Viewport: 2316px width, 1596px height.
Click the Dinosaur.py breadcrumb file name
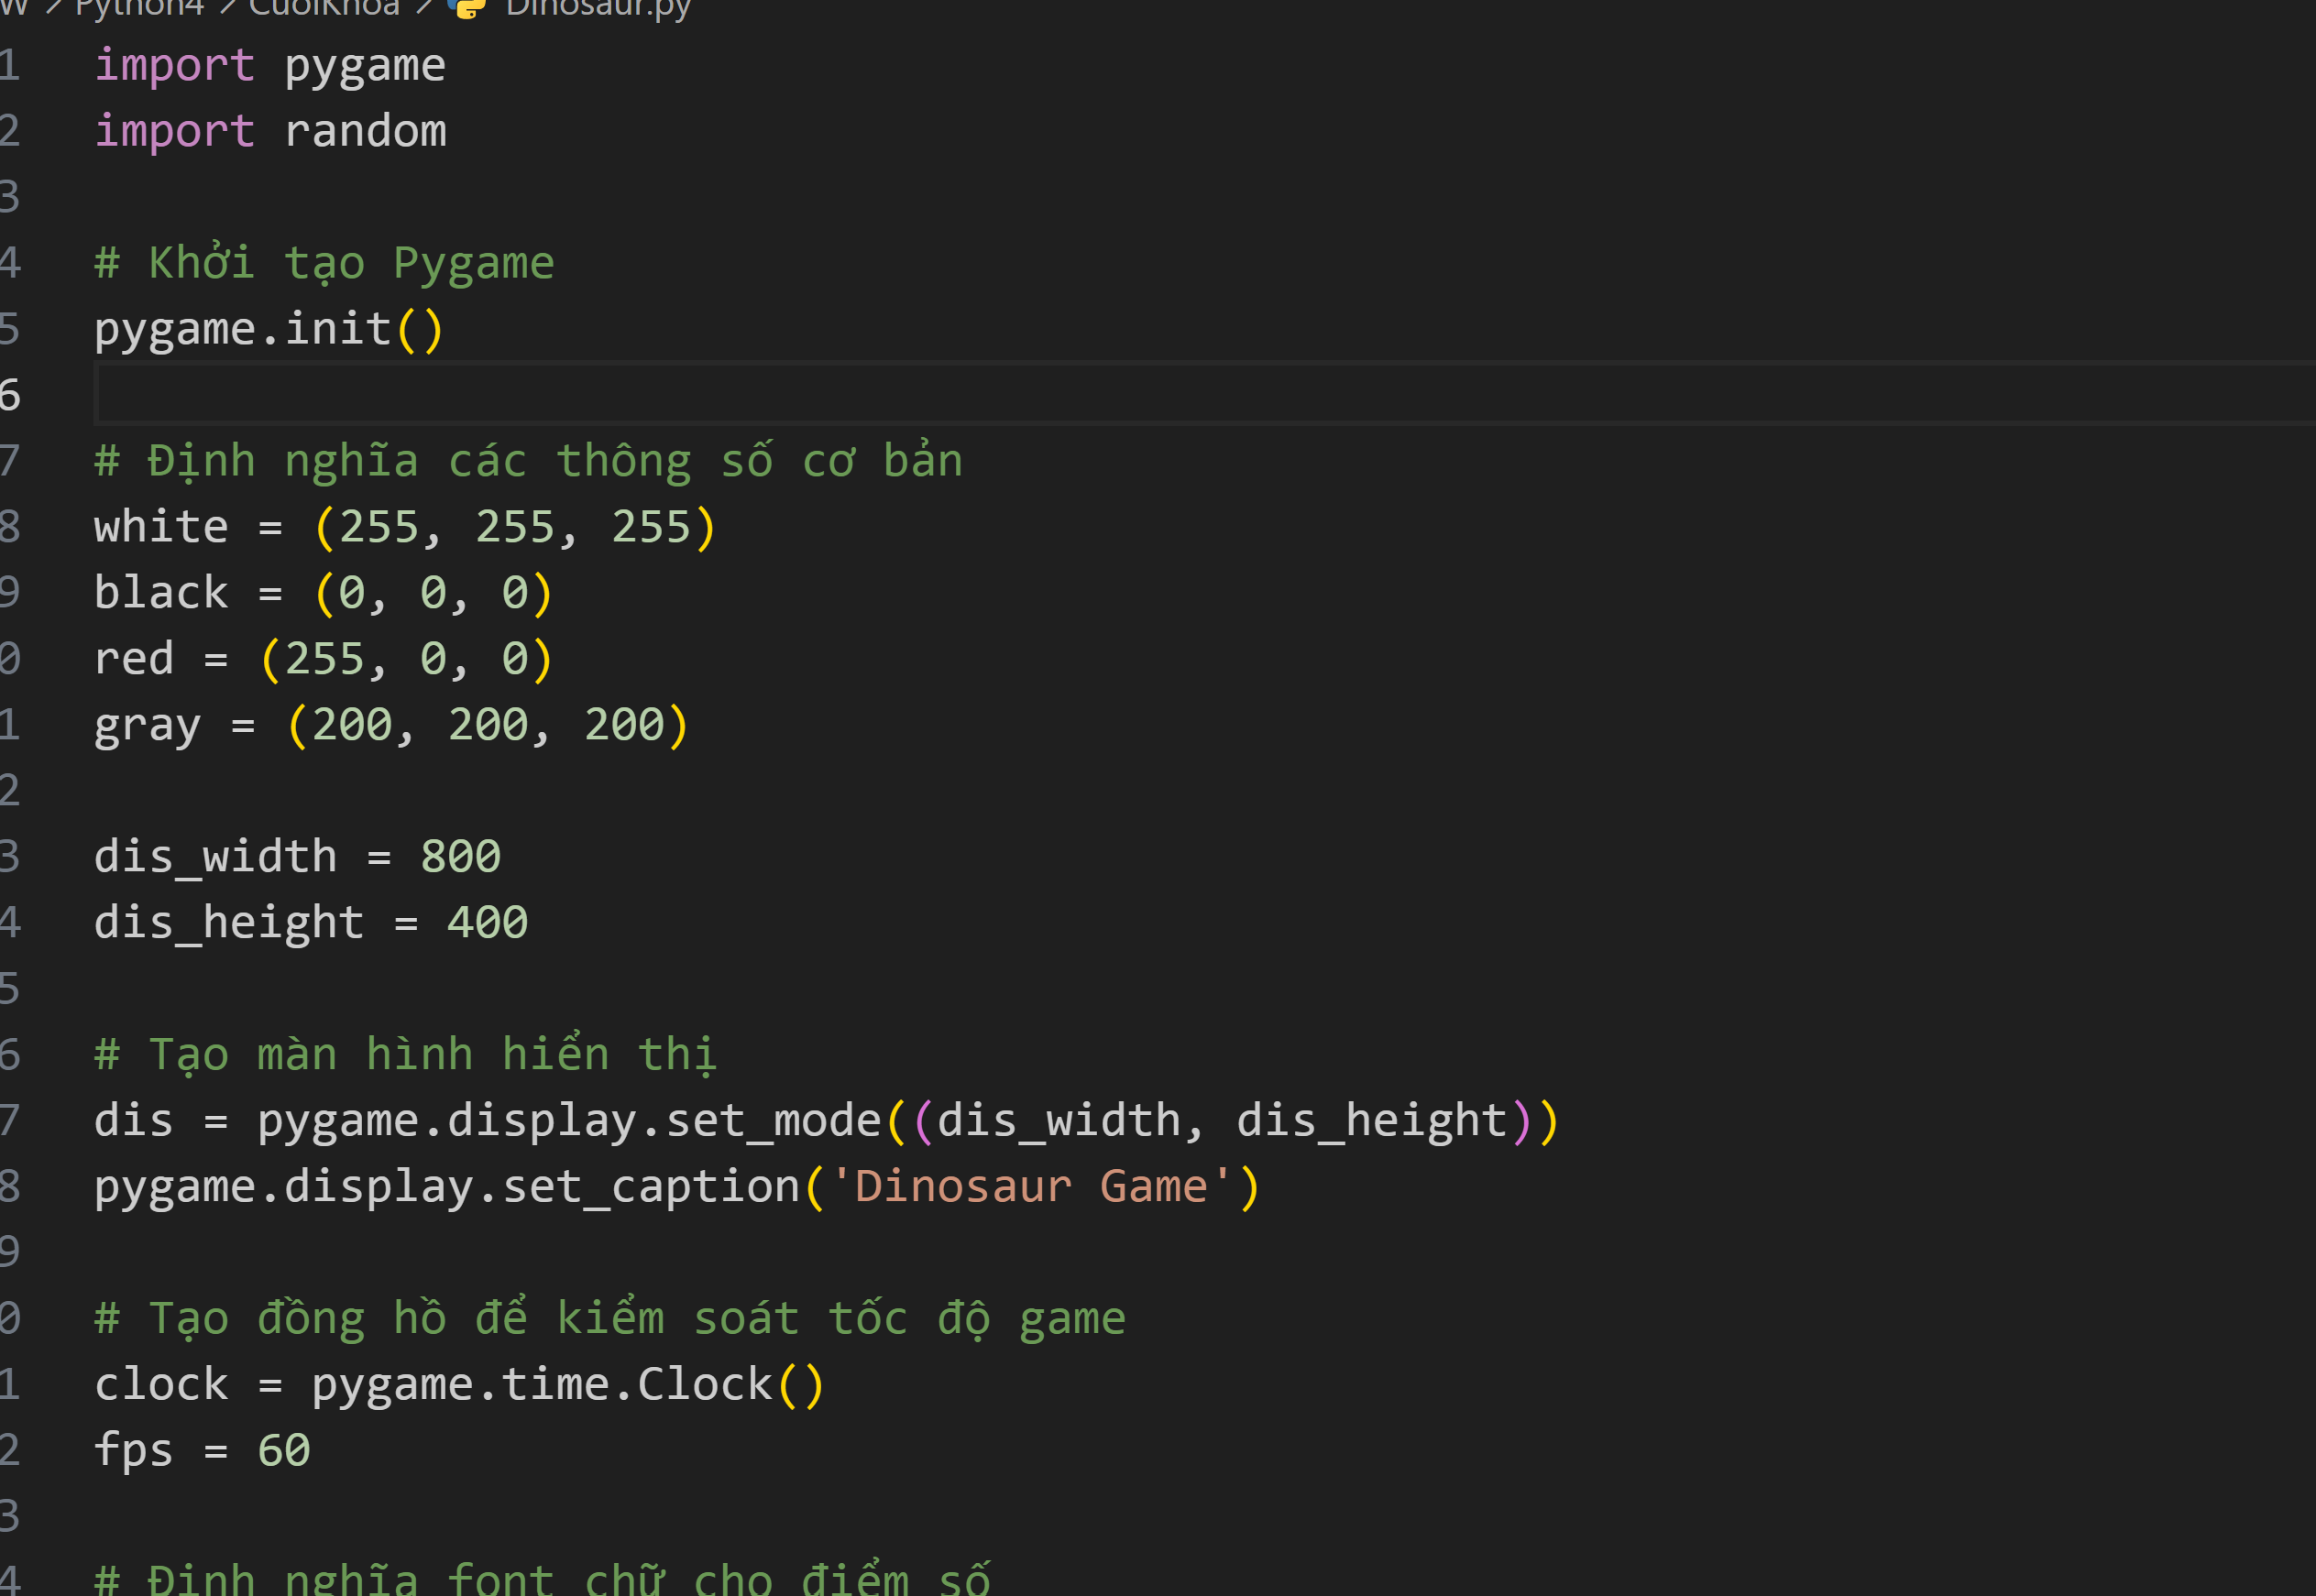(x=598, y=8)
